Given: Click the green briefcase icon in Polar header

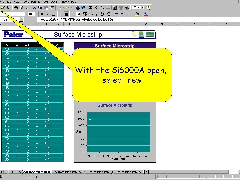Looking at the screenshot, I should click(150, 35).
